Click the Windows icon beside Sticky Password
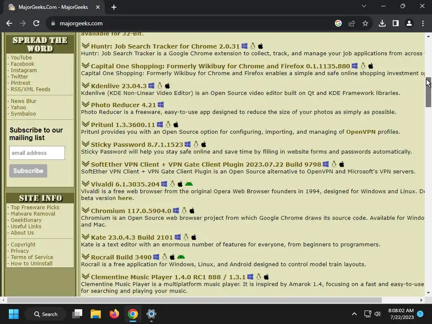432x324 pixels. click(188, 144)
